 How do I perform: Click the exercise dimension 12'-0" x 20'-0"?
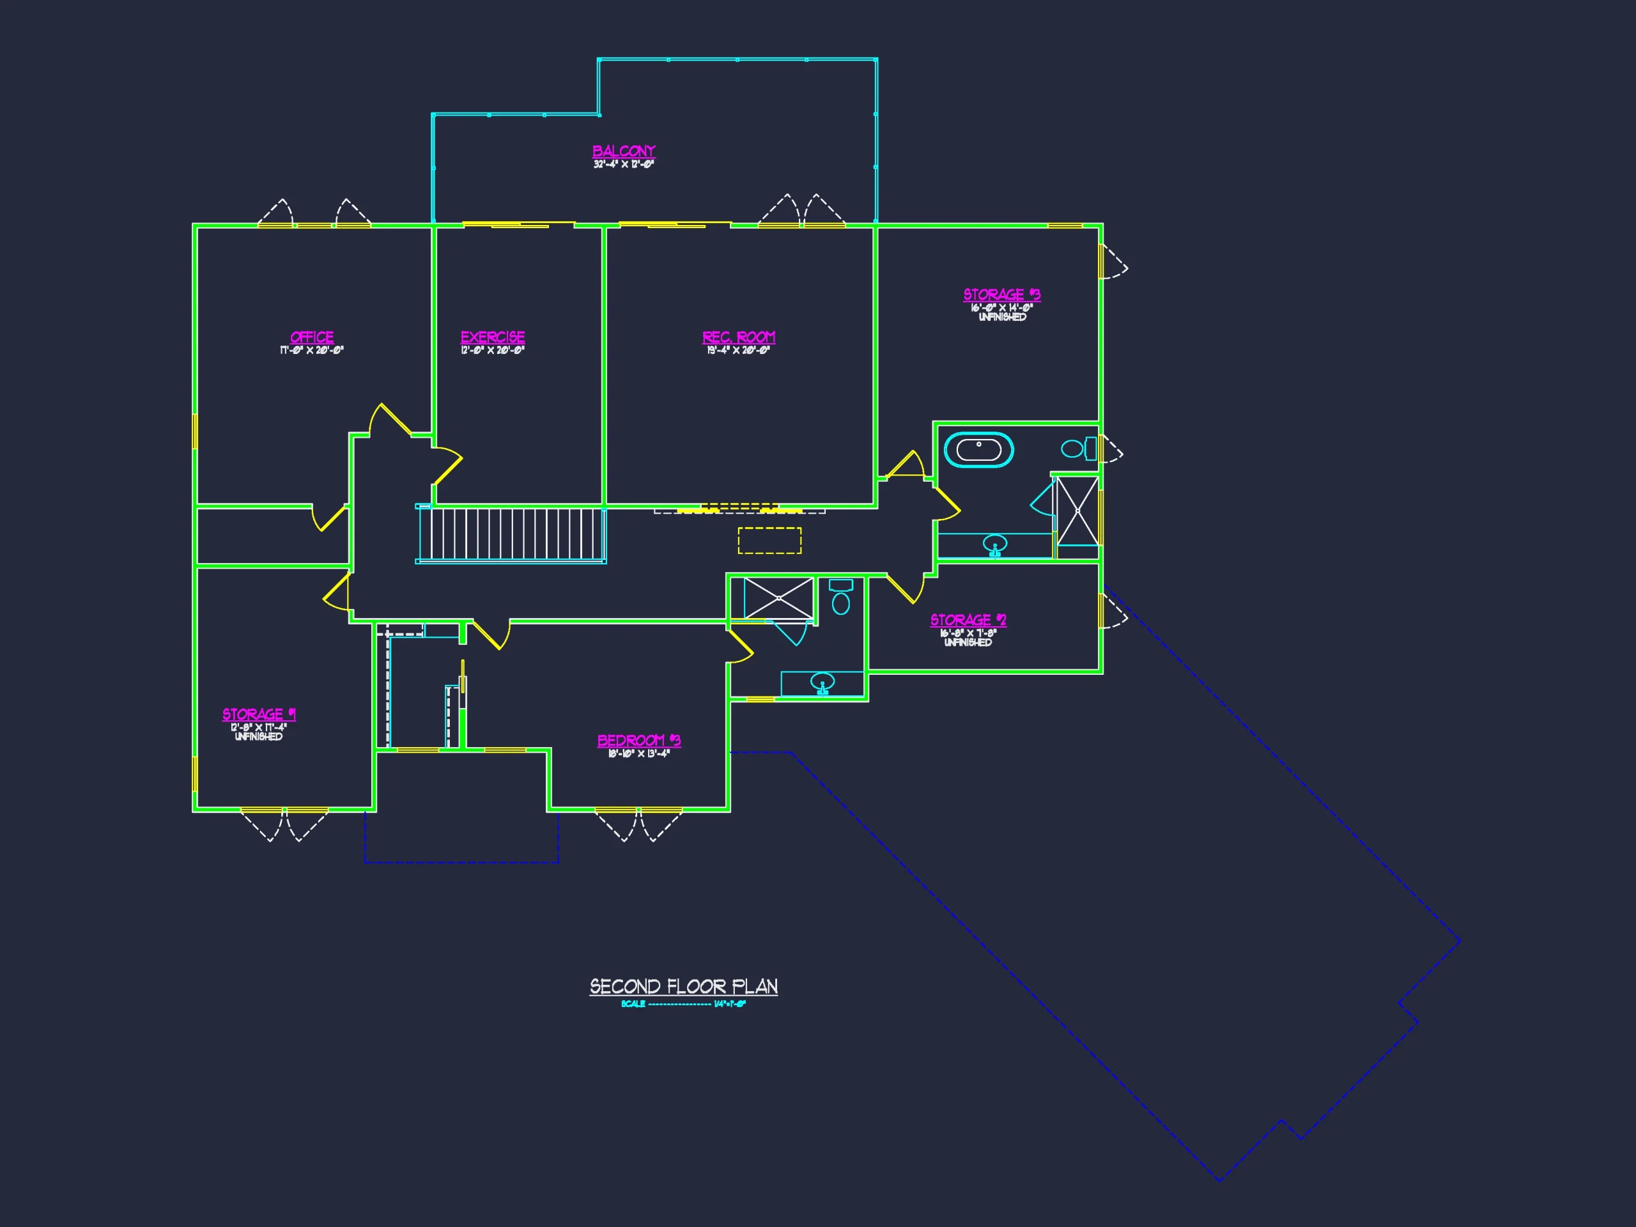[493, 351]
